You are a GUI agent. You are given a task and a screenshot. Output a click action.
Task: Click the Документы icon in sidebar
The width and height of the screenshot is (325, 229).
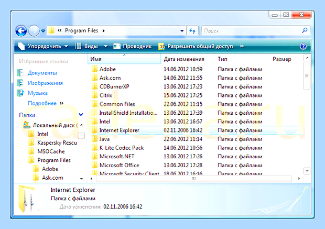(20, 73)
